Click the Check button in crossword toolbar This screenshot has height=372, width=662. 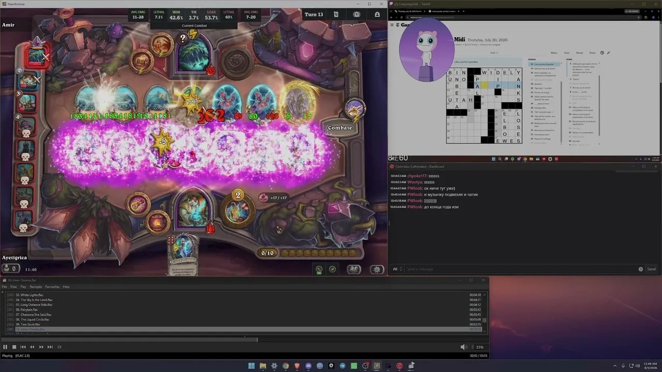(x=593, y=53)
